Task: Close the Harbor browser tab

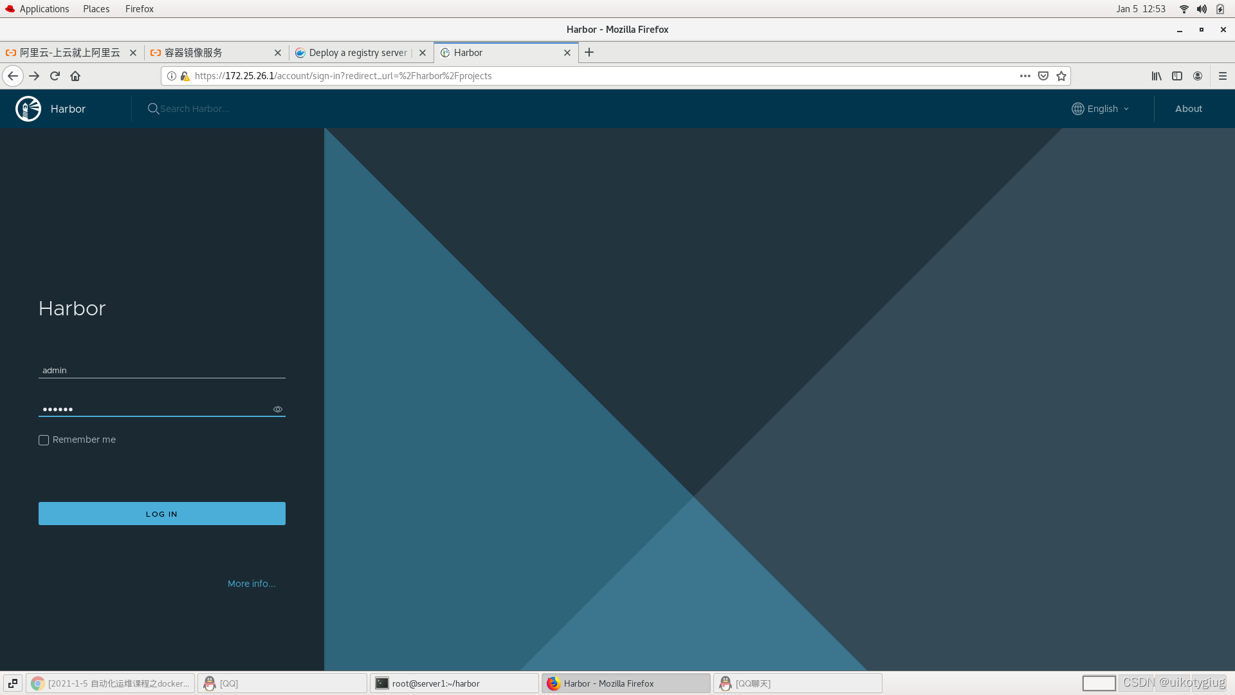Action: 567,53
